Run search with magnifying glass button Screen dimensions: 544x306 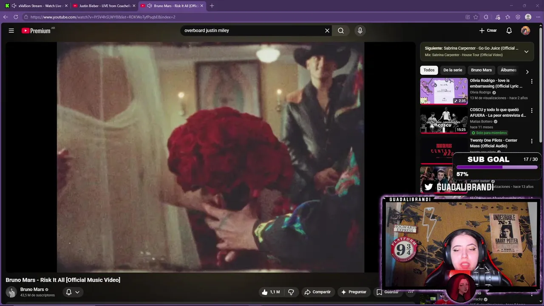[x=341, y=31]
